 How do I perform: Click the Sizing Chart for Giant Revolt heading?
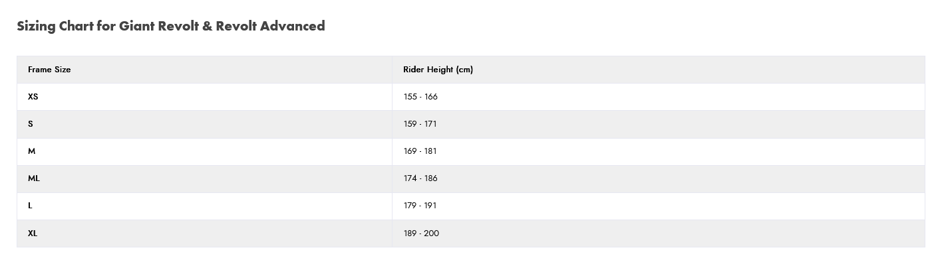click(170, 26)
